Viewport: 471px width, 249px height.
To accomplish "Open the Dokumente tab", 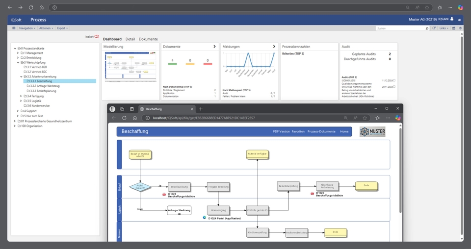I will pos(148,39).
